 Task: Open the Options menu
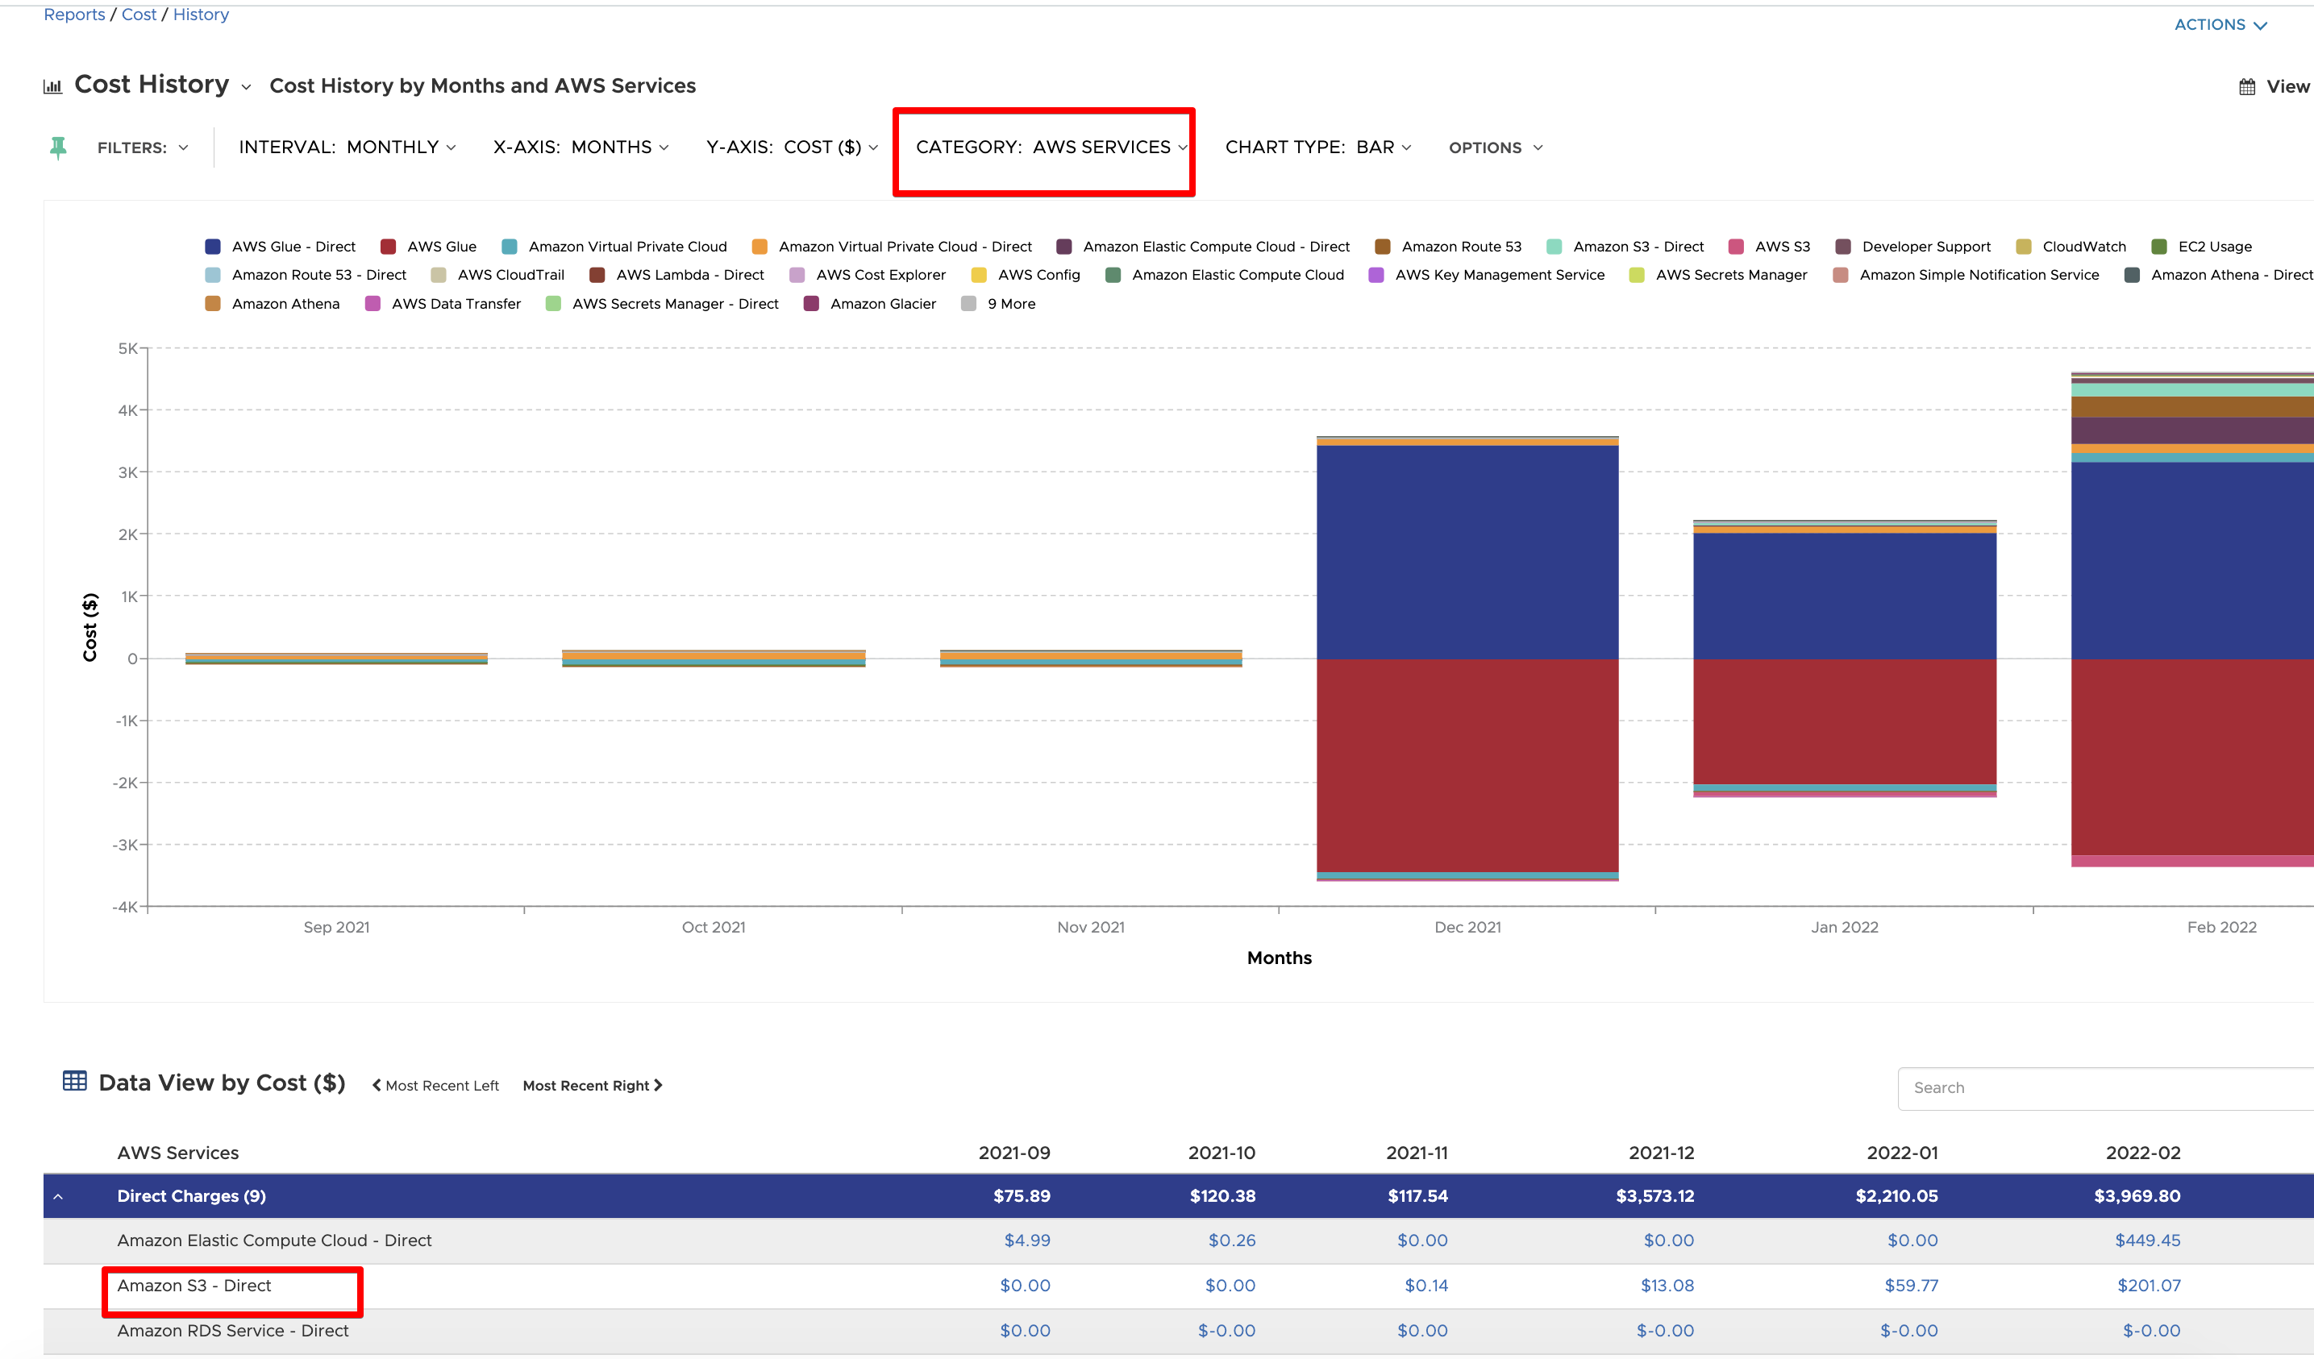pos(1495,148)
